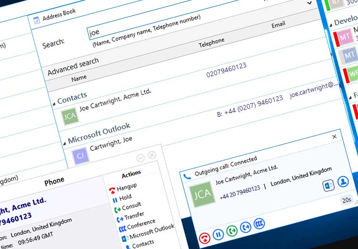Click the Joe Cartwright, Acme Ltd. contact row
The image size is (358, 249).
(x=115, y=100)
